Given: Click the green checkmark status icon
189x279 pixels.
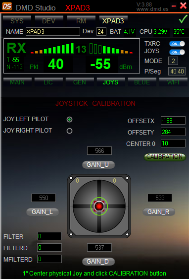Looking at the screenshot, I should [x=183, y=19].
